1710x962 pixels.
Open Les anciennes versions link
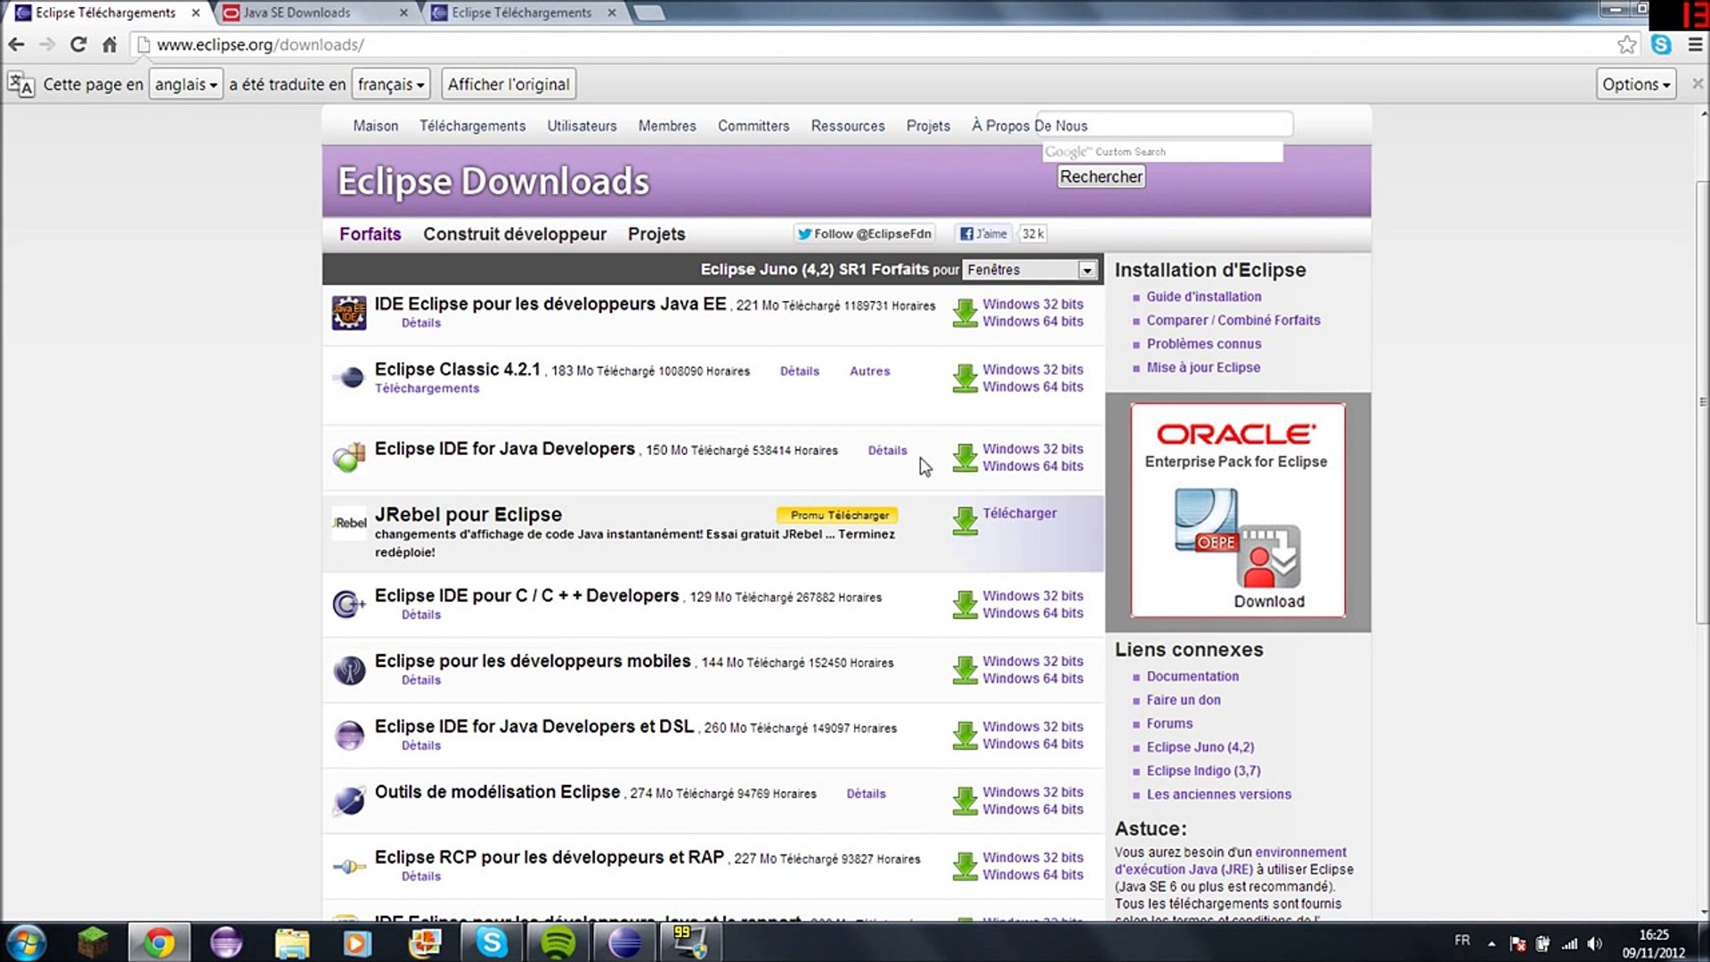pos(1219,795)
